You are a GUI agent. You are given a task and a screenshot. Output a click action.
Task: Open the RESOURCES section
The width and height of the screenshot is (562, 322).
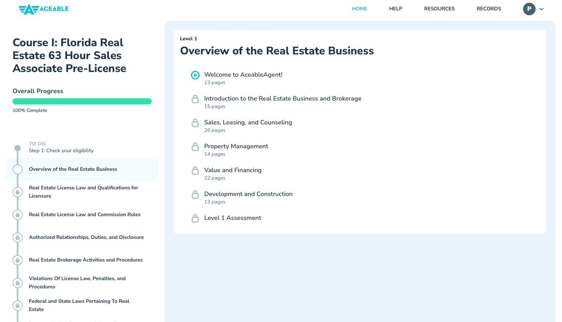[439, 9]
